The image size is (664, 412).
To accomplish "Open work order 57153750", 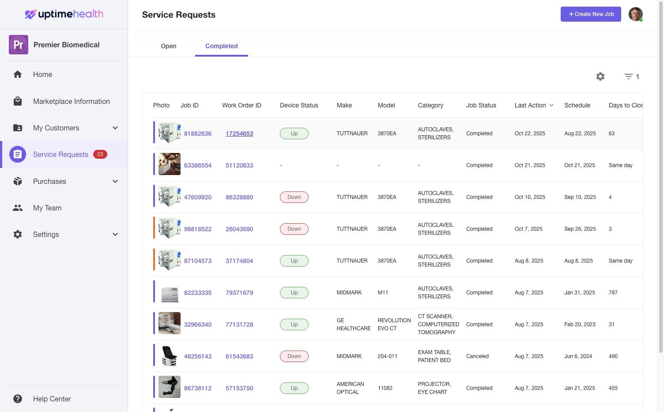I will pyautogui.click(x=239, y=388).
